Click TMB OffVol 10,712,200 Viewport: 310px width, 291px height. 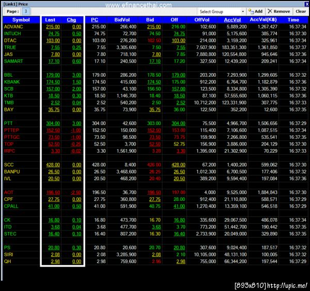tap(205, 103)
